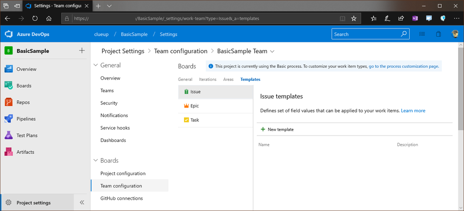
Task: Open the Repos hub icon
Action: (8, 102)
